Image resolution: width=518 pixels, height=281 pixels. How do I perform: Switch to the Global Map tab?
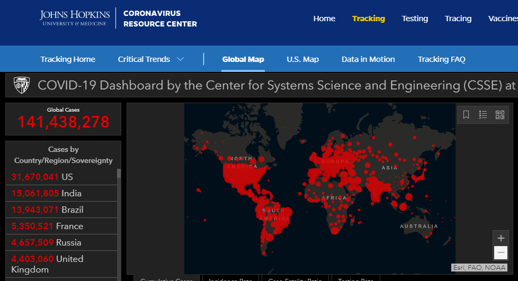click(x=243, y=59)
